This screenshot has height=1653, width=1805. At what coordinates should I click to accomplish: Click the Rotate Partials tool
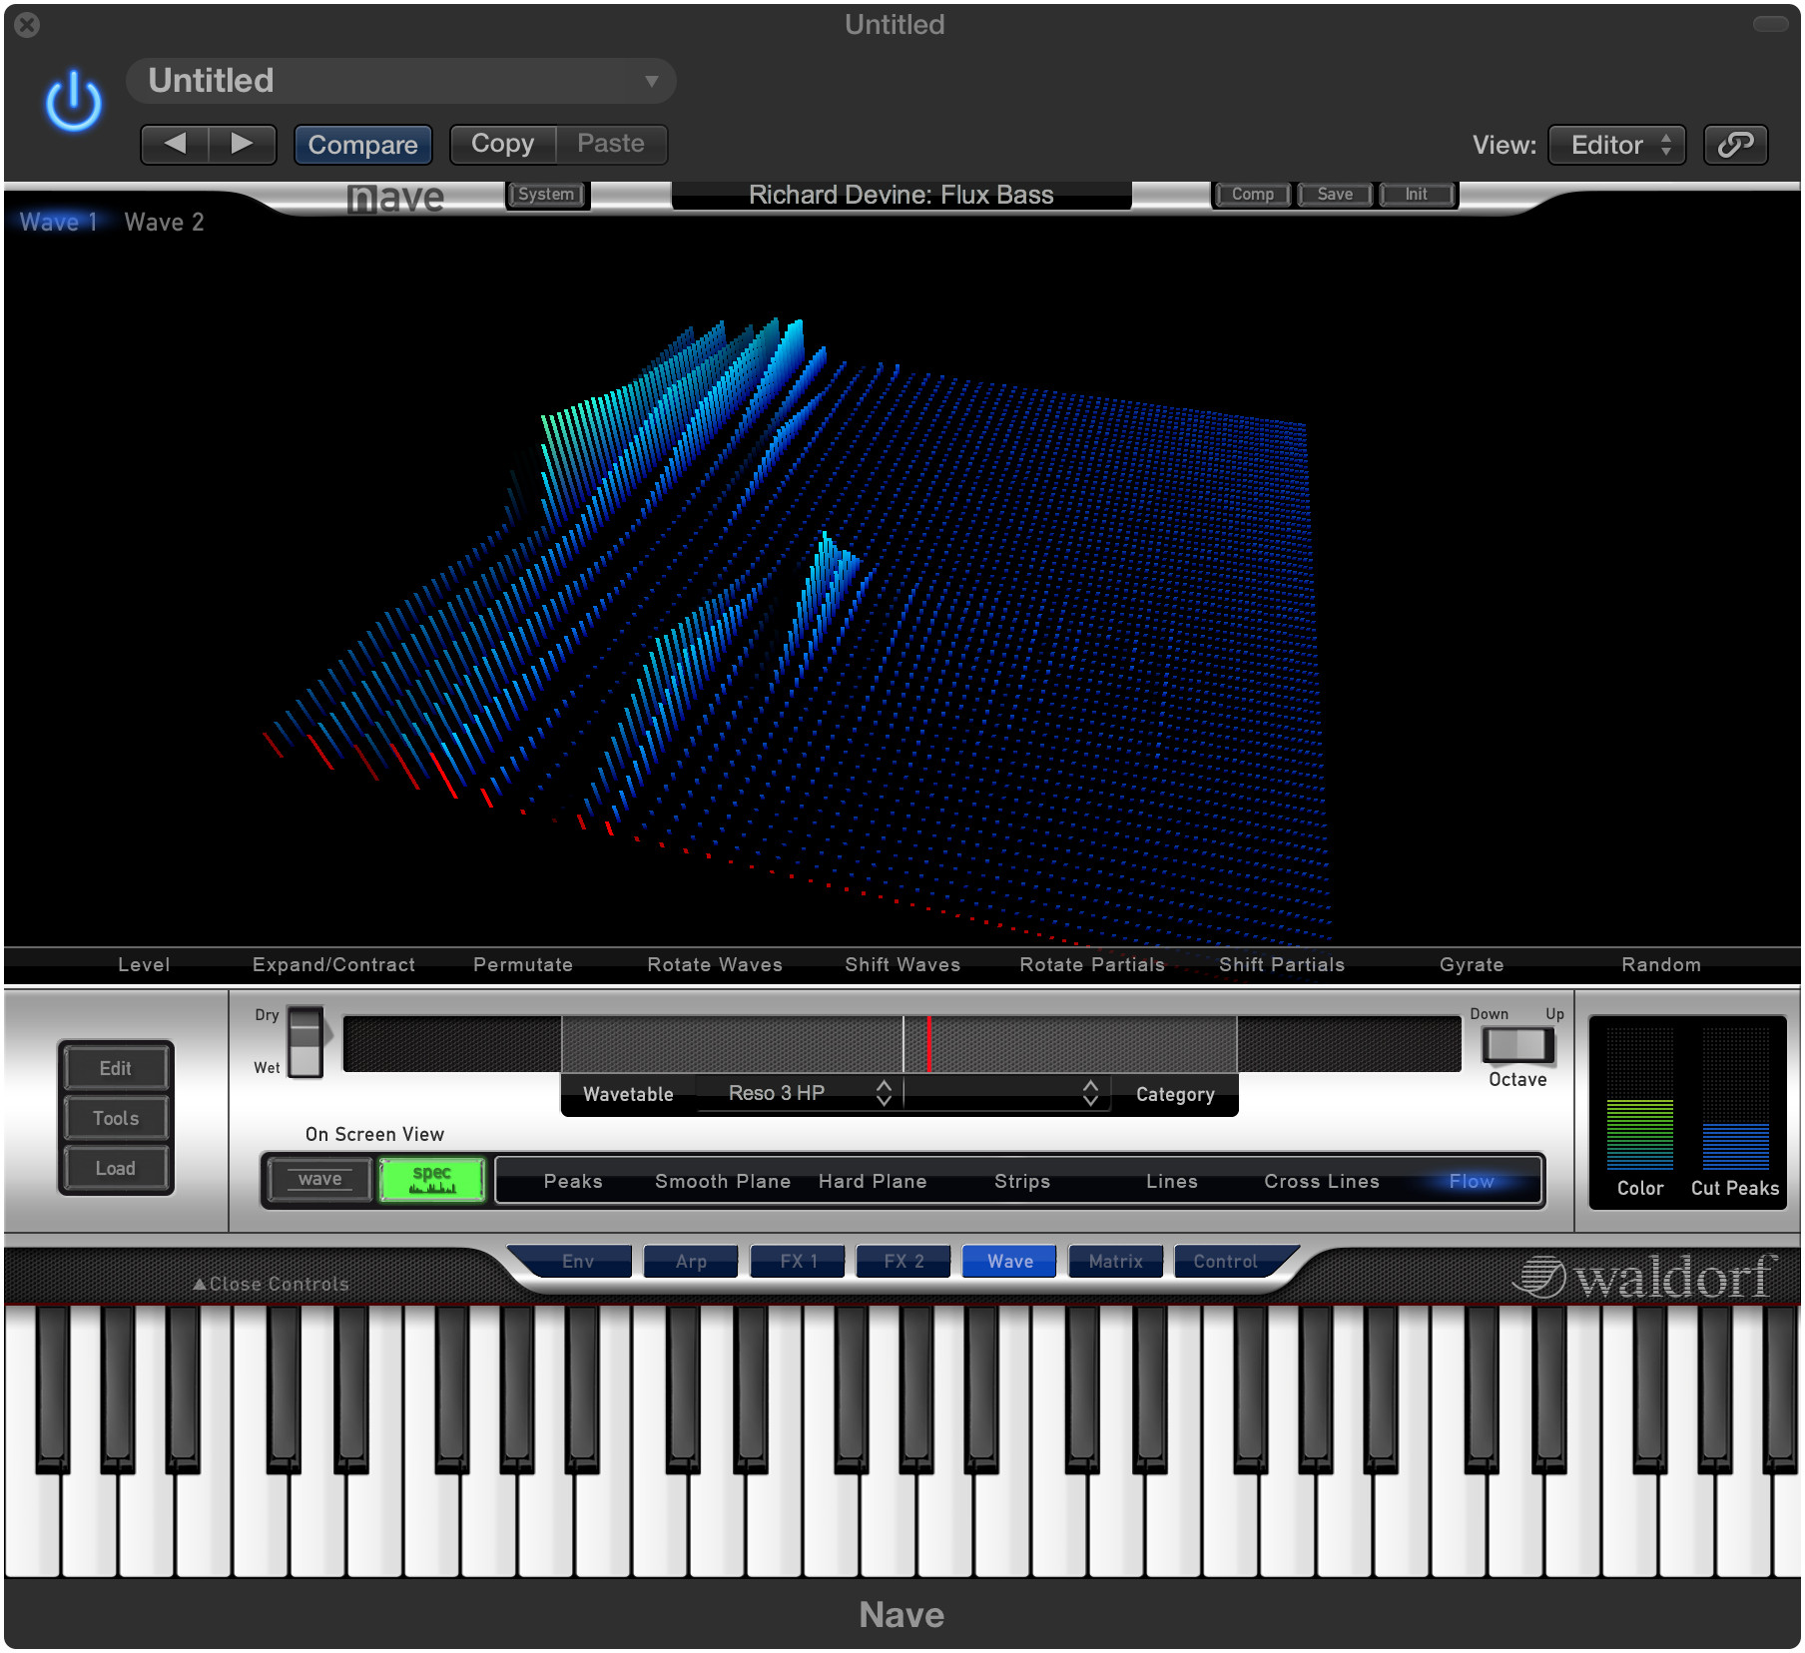tap(1092, 964)
